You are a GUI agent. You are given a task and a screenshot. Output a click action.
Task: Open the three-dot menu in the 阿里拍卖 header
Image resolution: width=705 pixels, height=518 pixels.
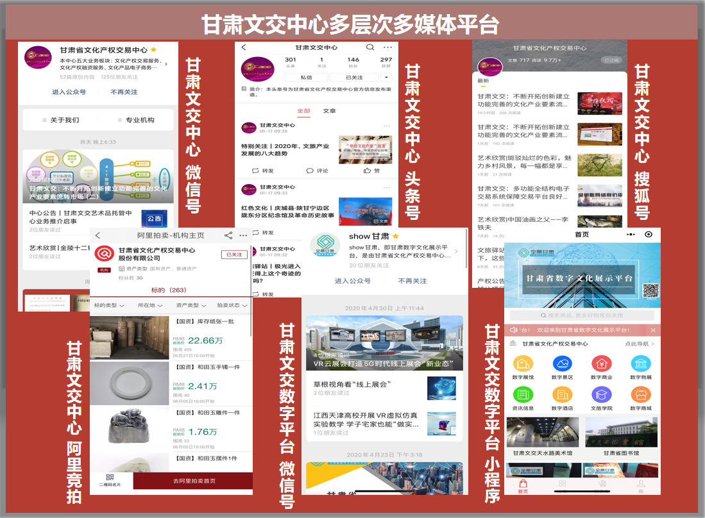click(243, 235)
